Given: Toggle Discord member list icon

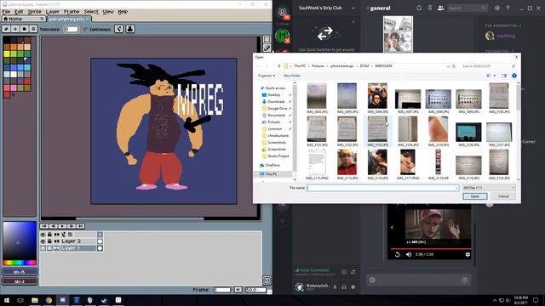Looking at the screenshot, I should click(x=440, y=8).
